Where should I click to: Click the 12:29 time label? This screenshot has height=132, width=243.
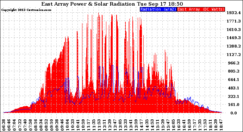110,125
